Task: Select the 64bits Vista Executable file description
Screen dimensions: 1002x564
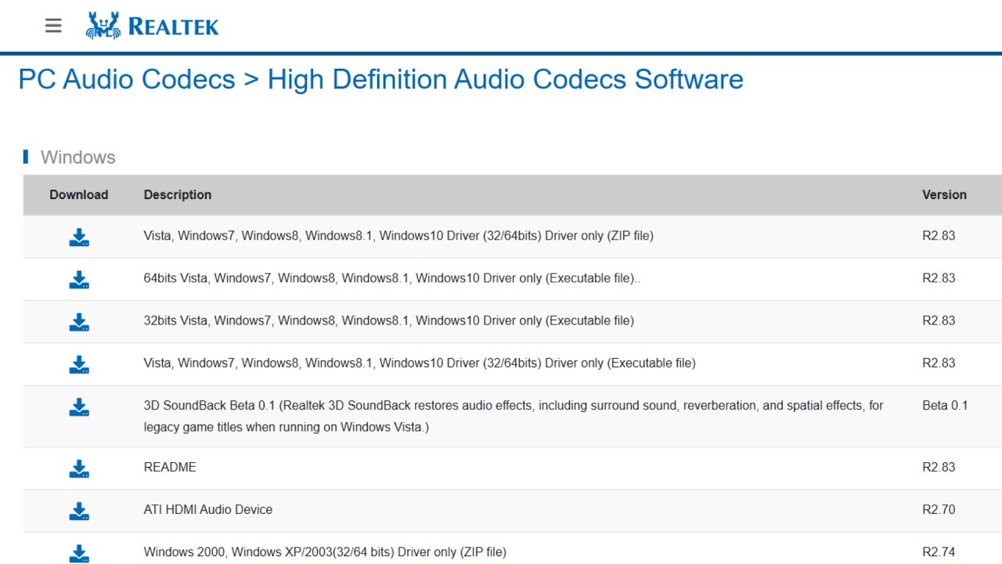Action: pos(392,278)
